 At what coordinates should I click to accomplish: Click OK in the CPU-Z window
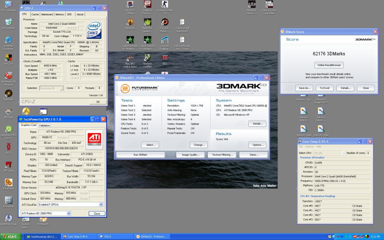pyautogui.click(x=98, y=102)
